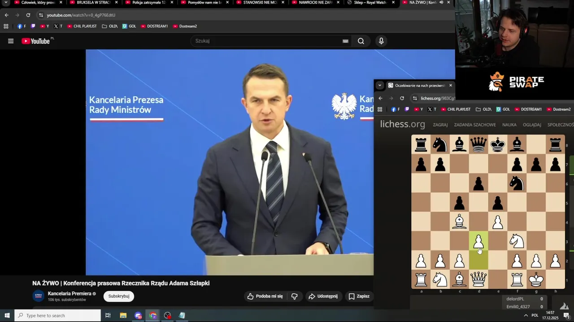Open the Kancelaria Premiera channel link
The width and height of the screenshot is (574, 322).
point(69,293)
